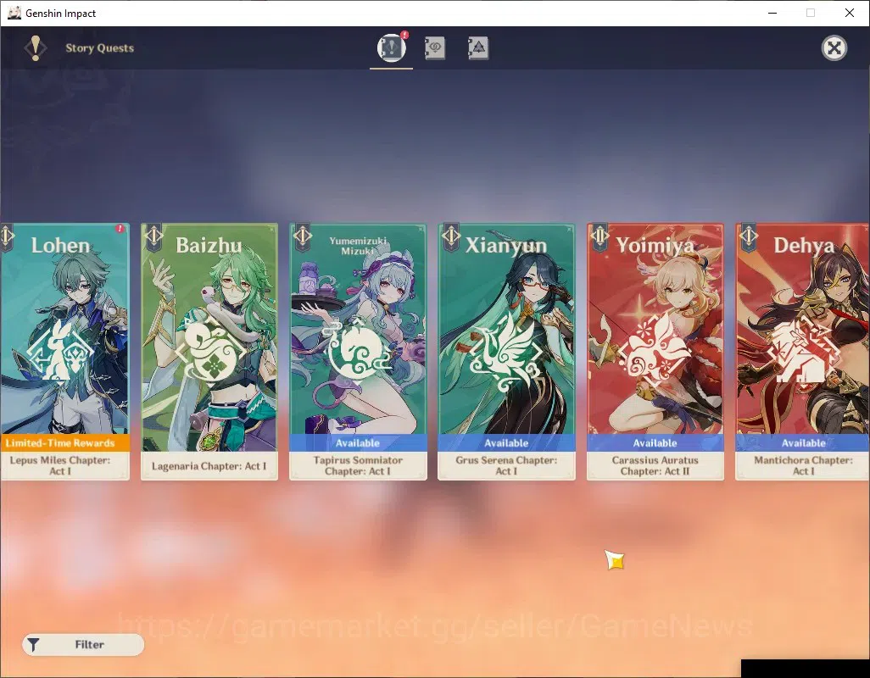Click the rabbit constellation emblem on Lohen

60,353
